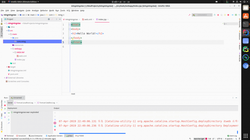Open Project panel options three-dot menu

click(x=56, y=19)
